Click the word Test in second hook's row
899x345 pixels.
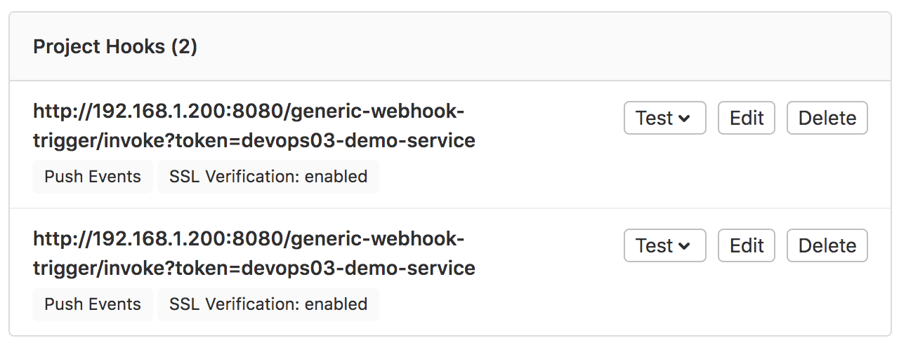click(655, 245)
